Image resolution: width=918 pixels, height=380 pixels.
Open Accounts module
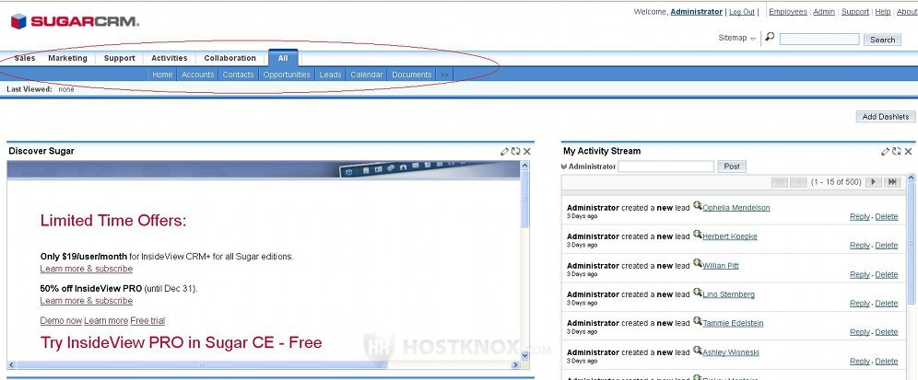pyautogui.click(x=198, y=75)
